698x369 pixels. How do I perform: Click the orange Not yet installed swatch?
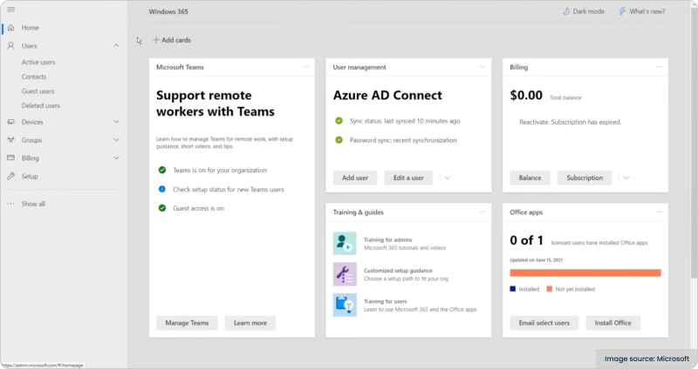pyautogui.click(x=550, y=289)
